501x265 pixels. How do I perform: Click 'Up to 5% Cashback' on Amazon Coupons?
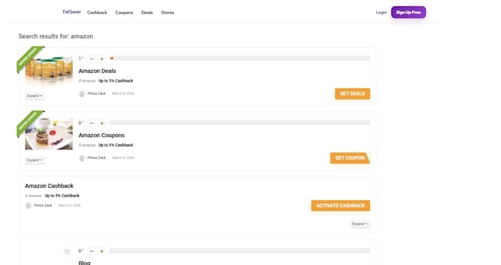point(116,145)
